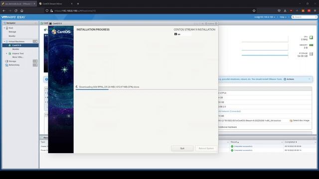Dismiss the VMware Tools notification banner
Image resolution: width=319 pixels, height=179 pixels.
309,79
